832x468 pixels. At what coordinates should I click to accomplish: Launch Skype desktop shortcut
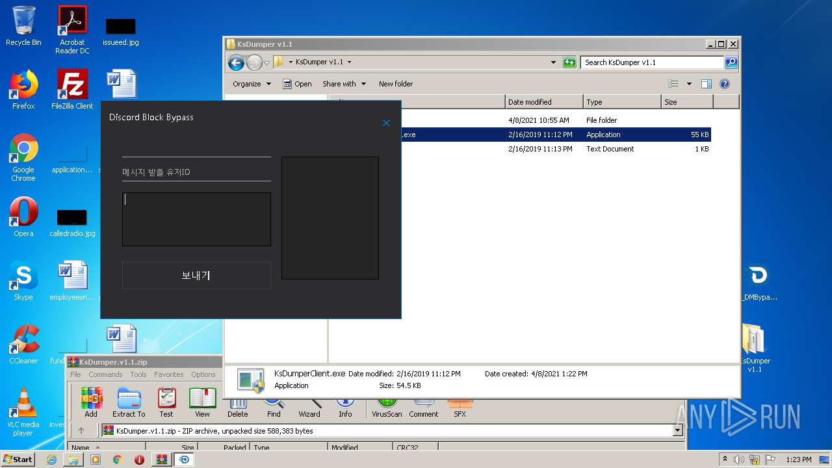(x=23, y=281)
